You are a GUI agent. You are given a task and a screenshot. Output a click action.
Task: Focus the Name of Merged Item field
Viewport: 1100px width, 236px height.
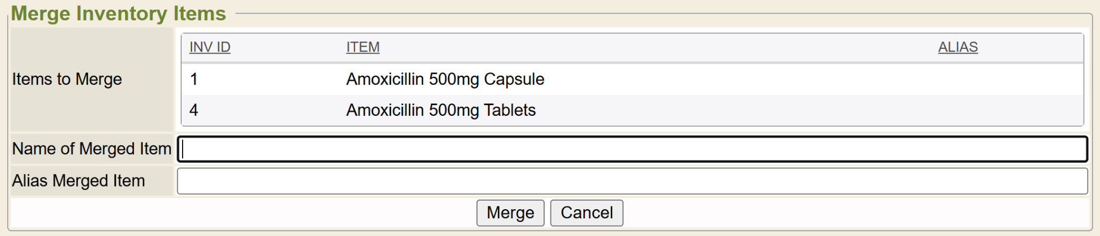point(632,149)
